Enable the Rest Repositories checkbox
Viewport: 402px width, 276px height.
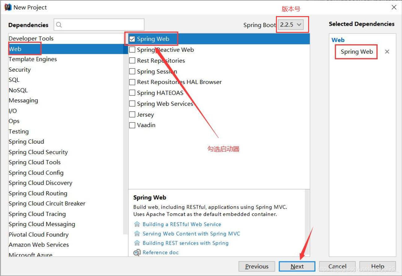(132, 60)
